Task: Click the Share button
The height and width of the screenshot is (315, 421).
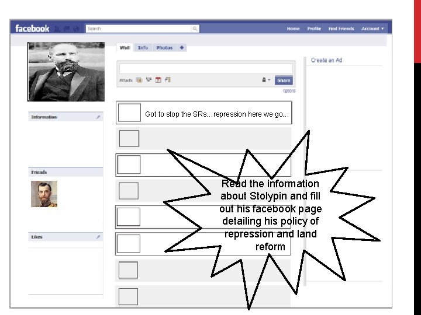Action: coord(284,80)
